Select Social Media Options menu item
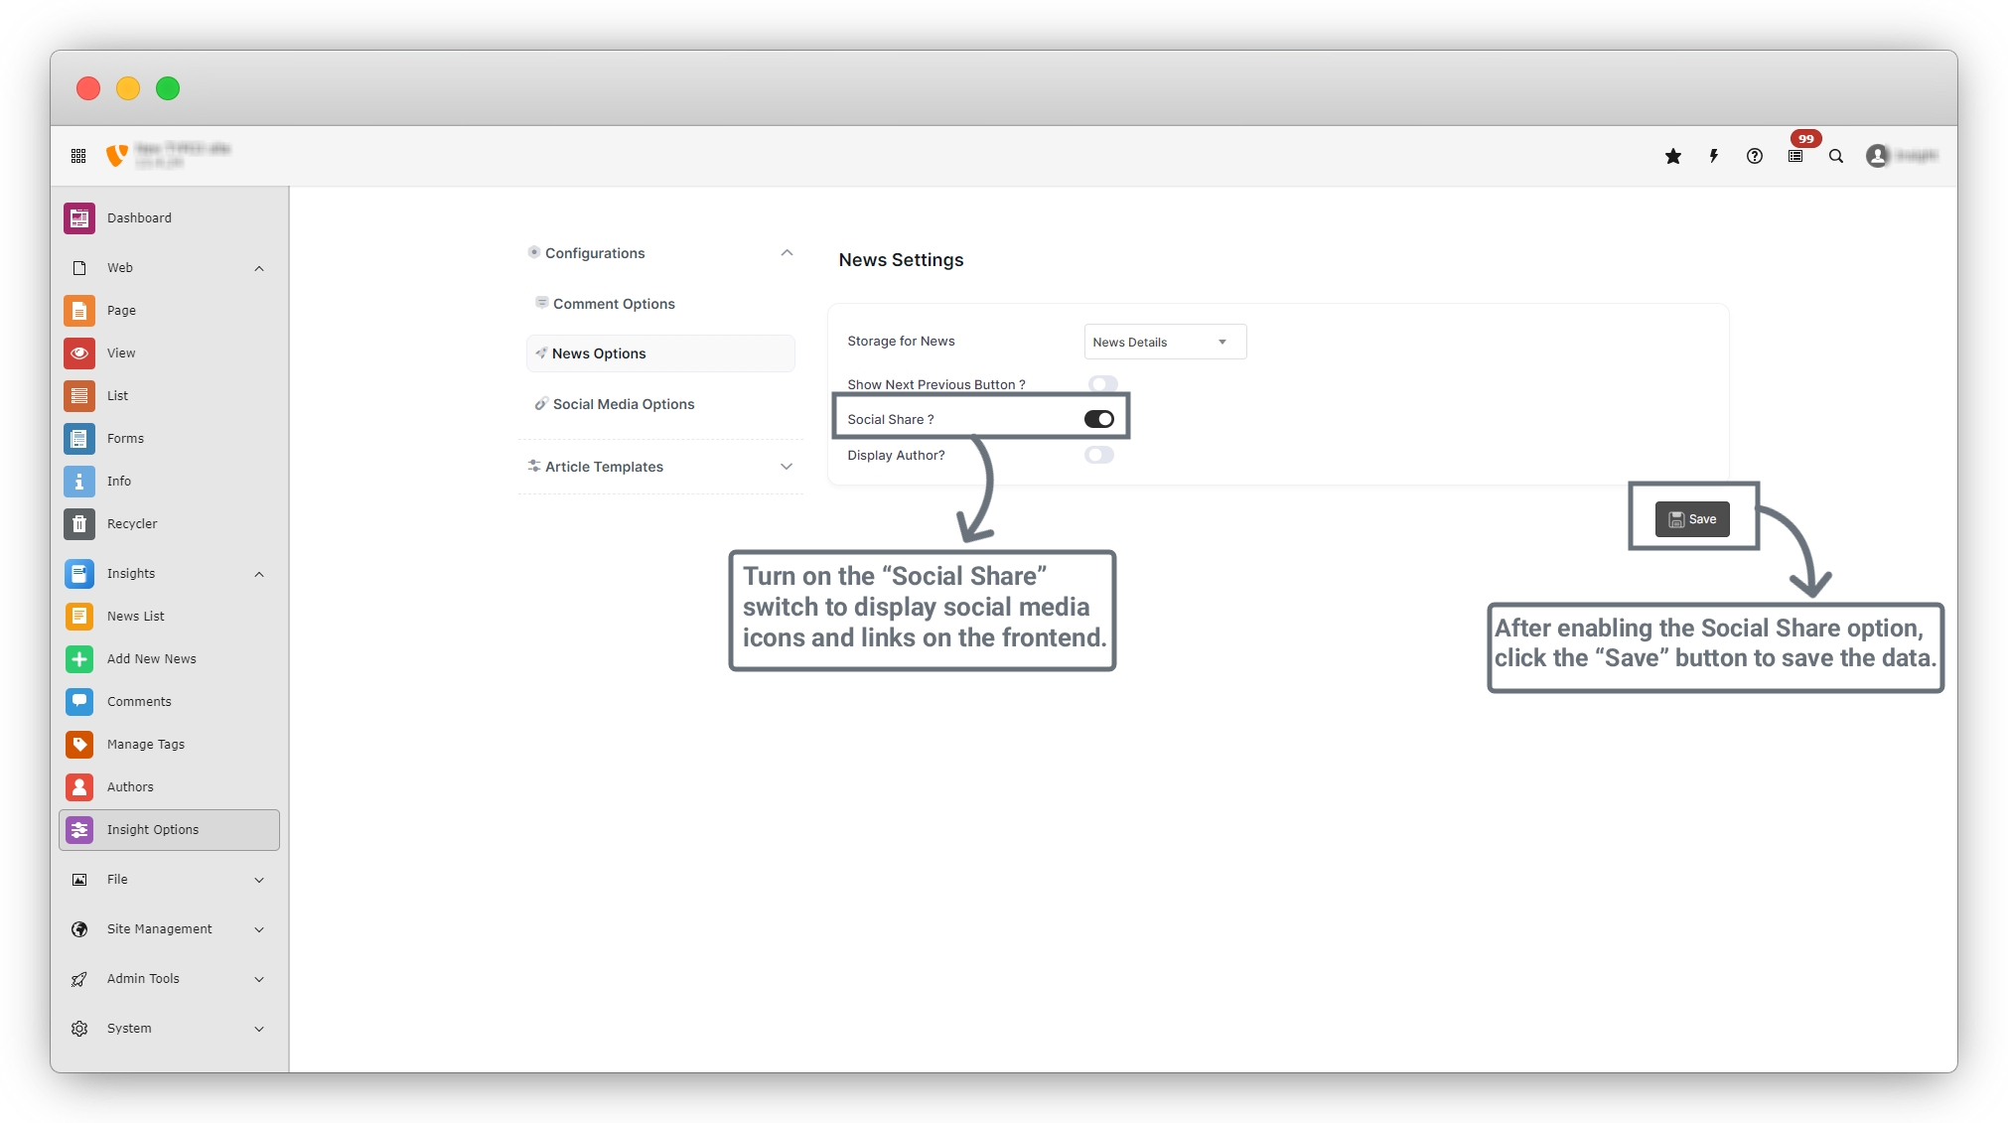Viewport: 2008px width, 1123px height. click(x=624, y=404)
